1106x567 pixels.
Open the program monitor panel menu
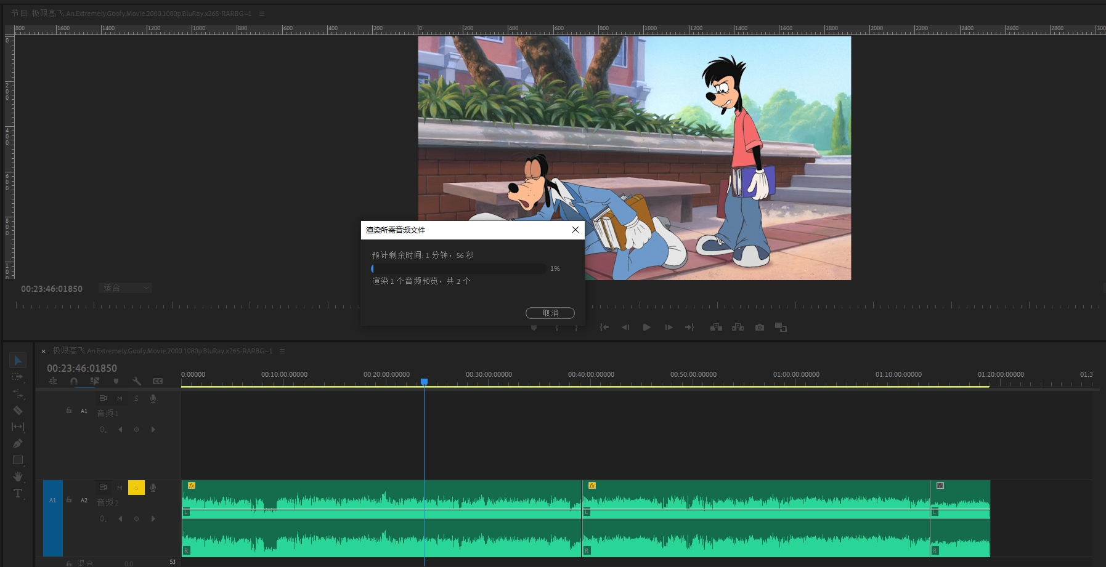[x=262, y=14]
